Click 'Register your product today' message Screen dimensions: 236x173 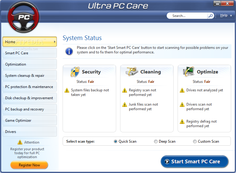27,153
